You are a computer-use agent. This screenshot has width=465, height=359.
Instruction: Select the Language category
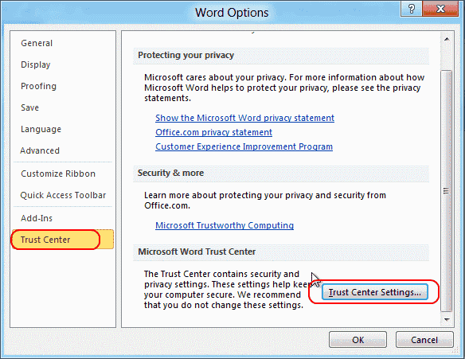coord(41,129)
